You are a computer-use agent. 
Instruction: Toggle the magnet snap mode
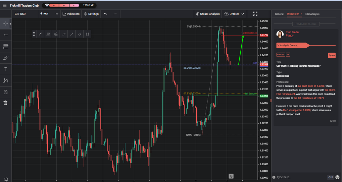(x=6, y=92)
